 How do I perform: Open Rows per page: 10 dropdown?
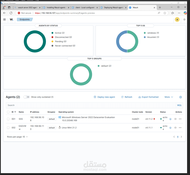pyautogui.click(x=17, y=137)
